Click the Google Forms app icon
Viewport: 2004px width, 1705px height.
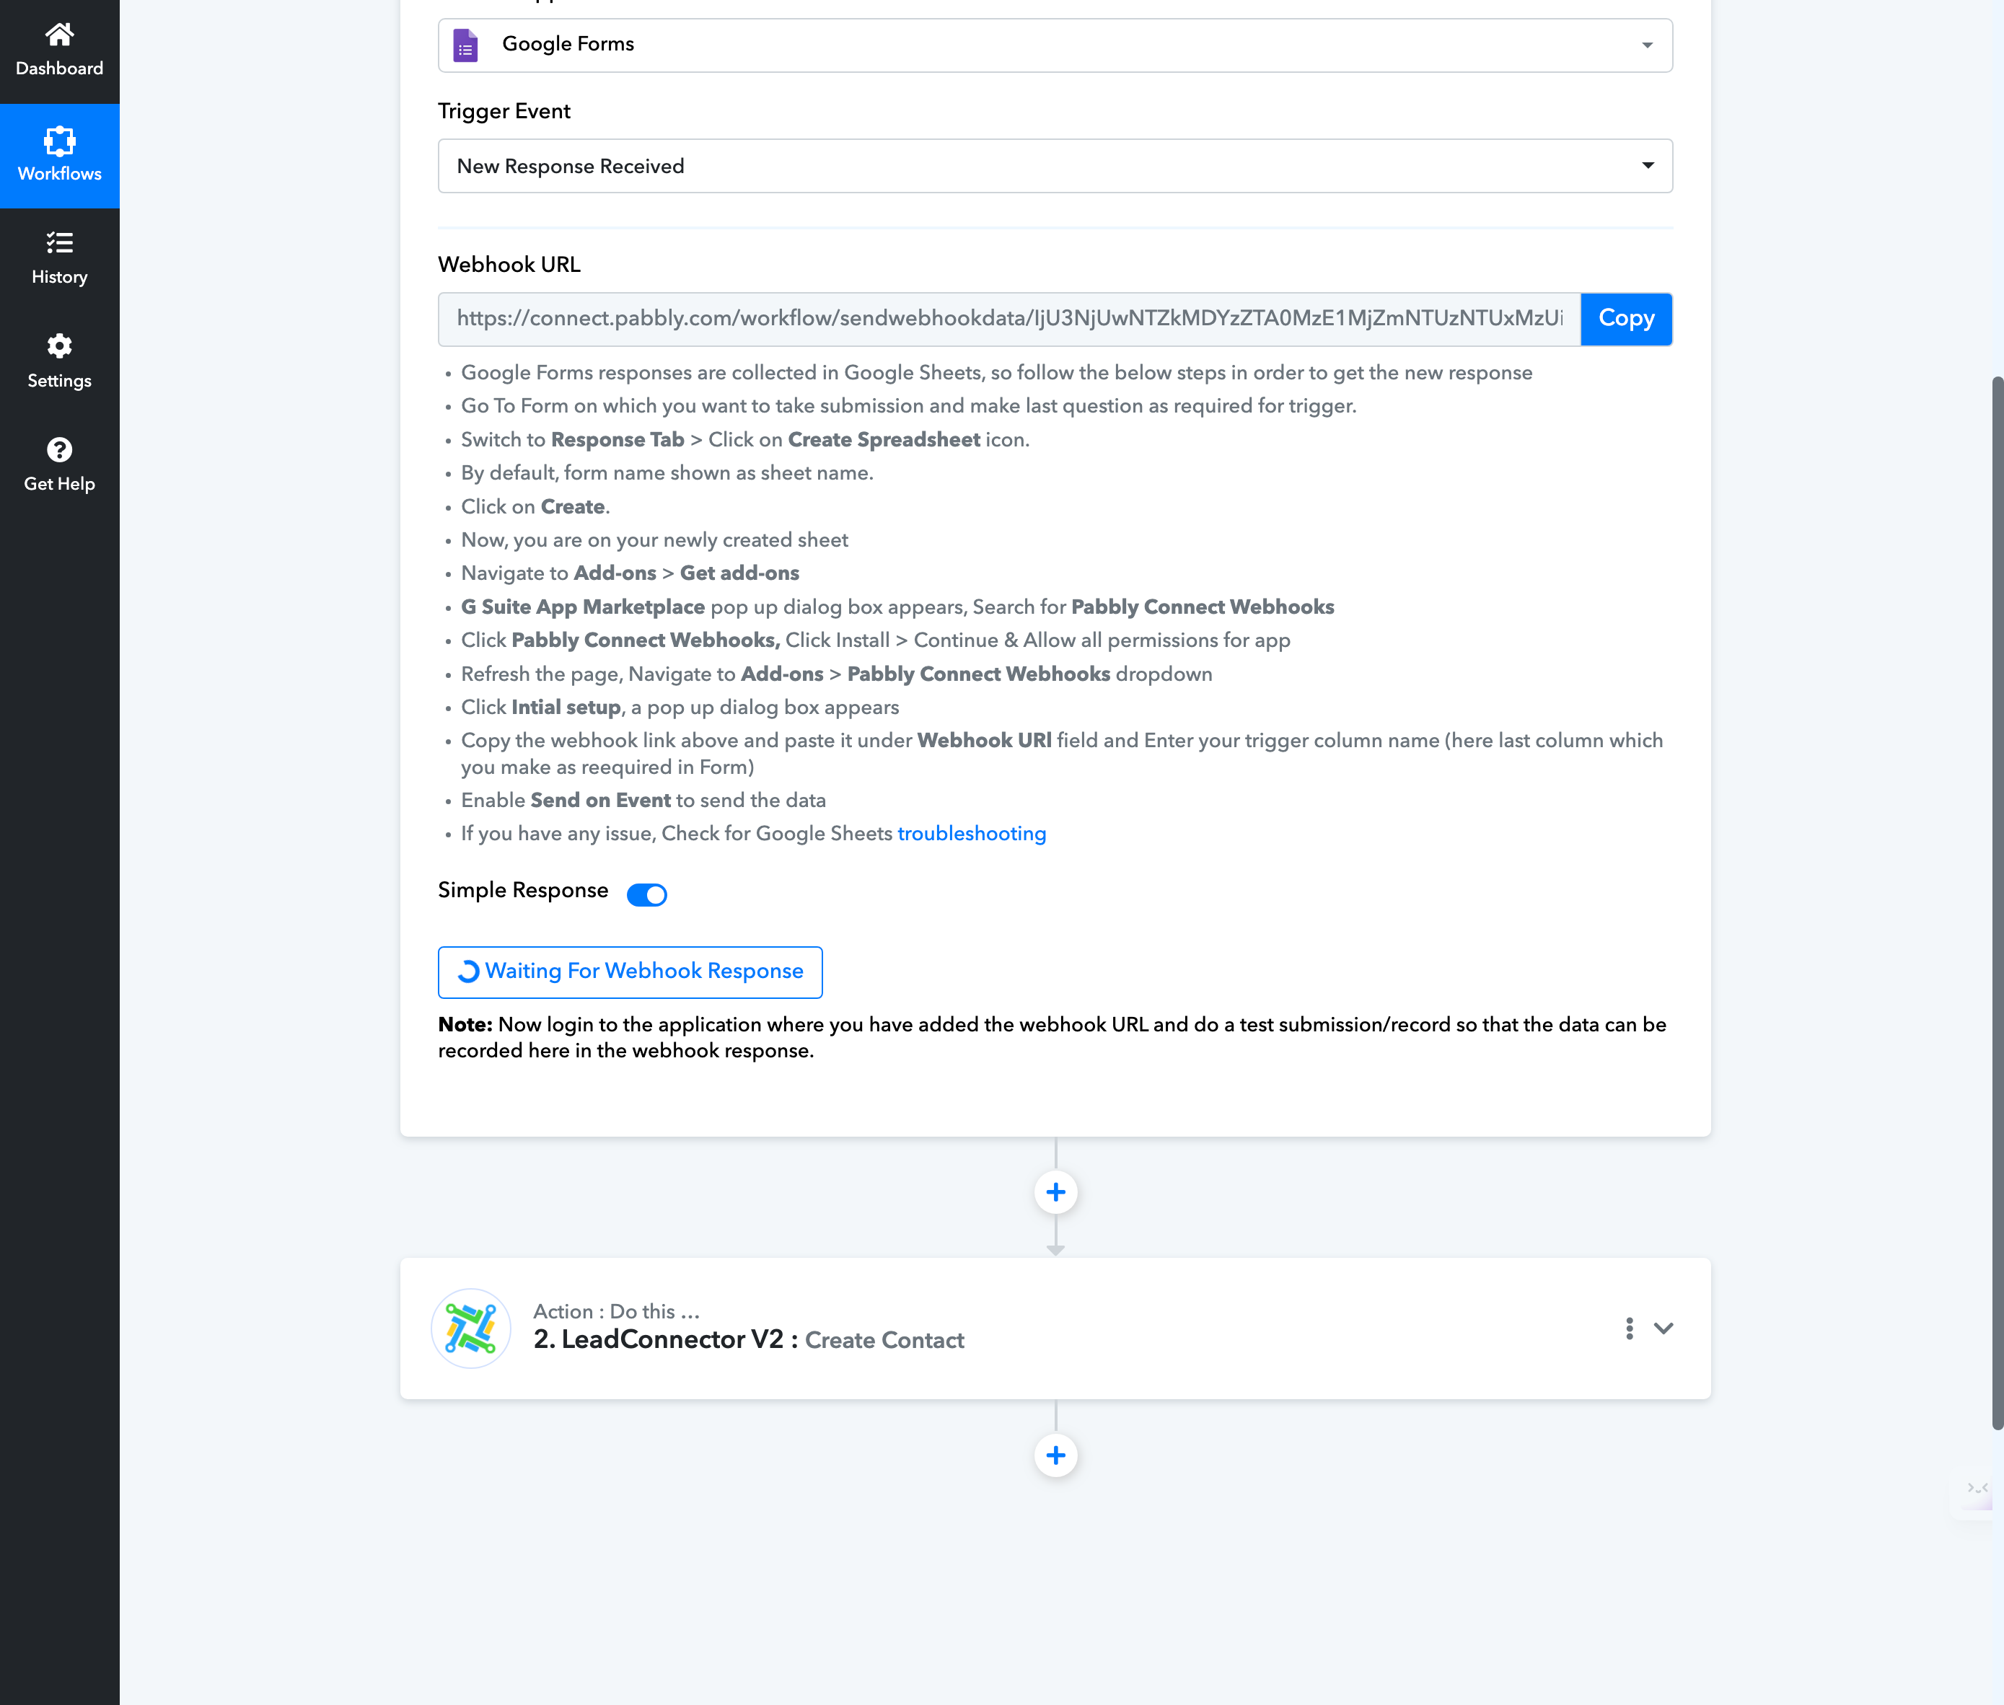click(x=466, y=45)
